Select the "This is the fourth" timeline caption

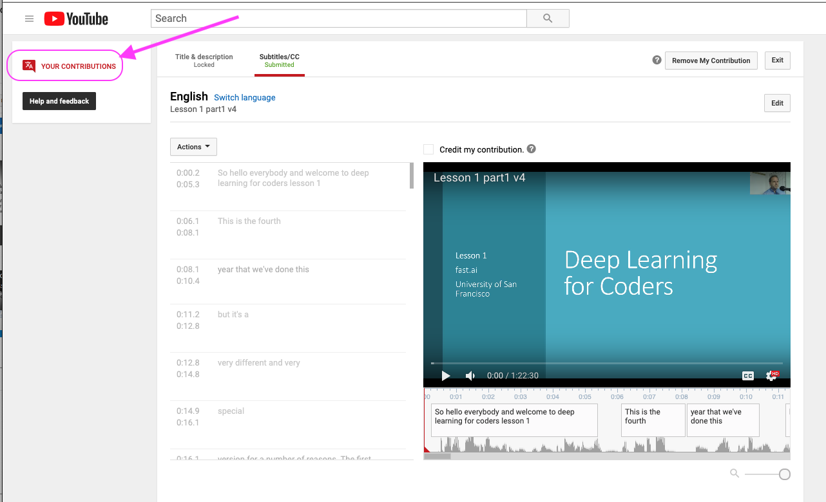point(653,420)
